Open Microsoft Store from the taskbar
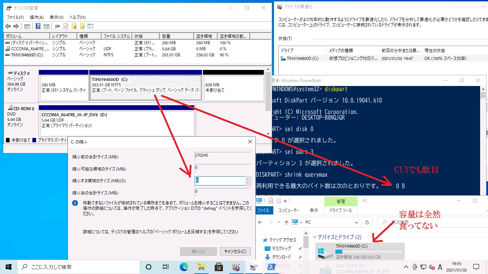 tap(219, 267)
